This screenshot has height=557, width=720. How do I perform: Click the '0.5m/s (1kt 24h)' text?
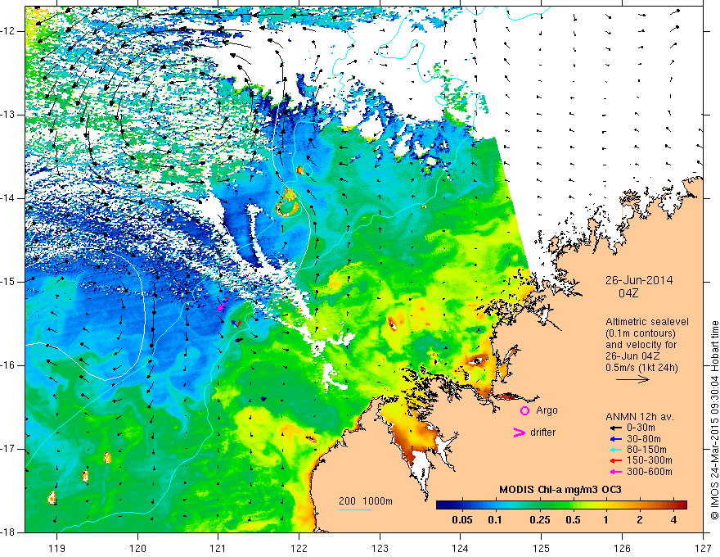click(641, 367)
